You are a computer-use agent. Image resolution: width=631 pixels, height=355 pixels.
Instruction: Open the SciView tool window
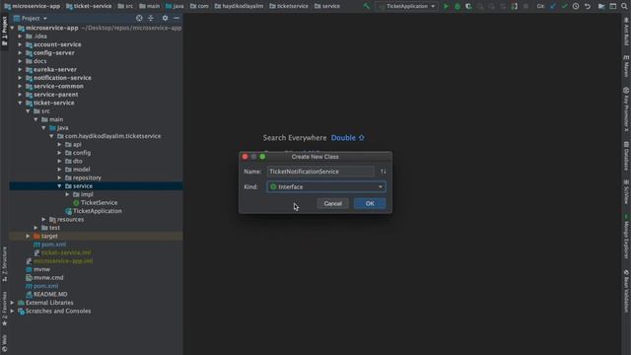(x=626, y=191)
